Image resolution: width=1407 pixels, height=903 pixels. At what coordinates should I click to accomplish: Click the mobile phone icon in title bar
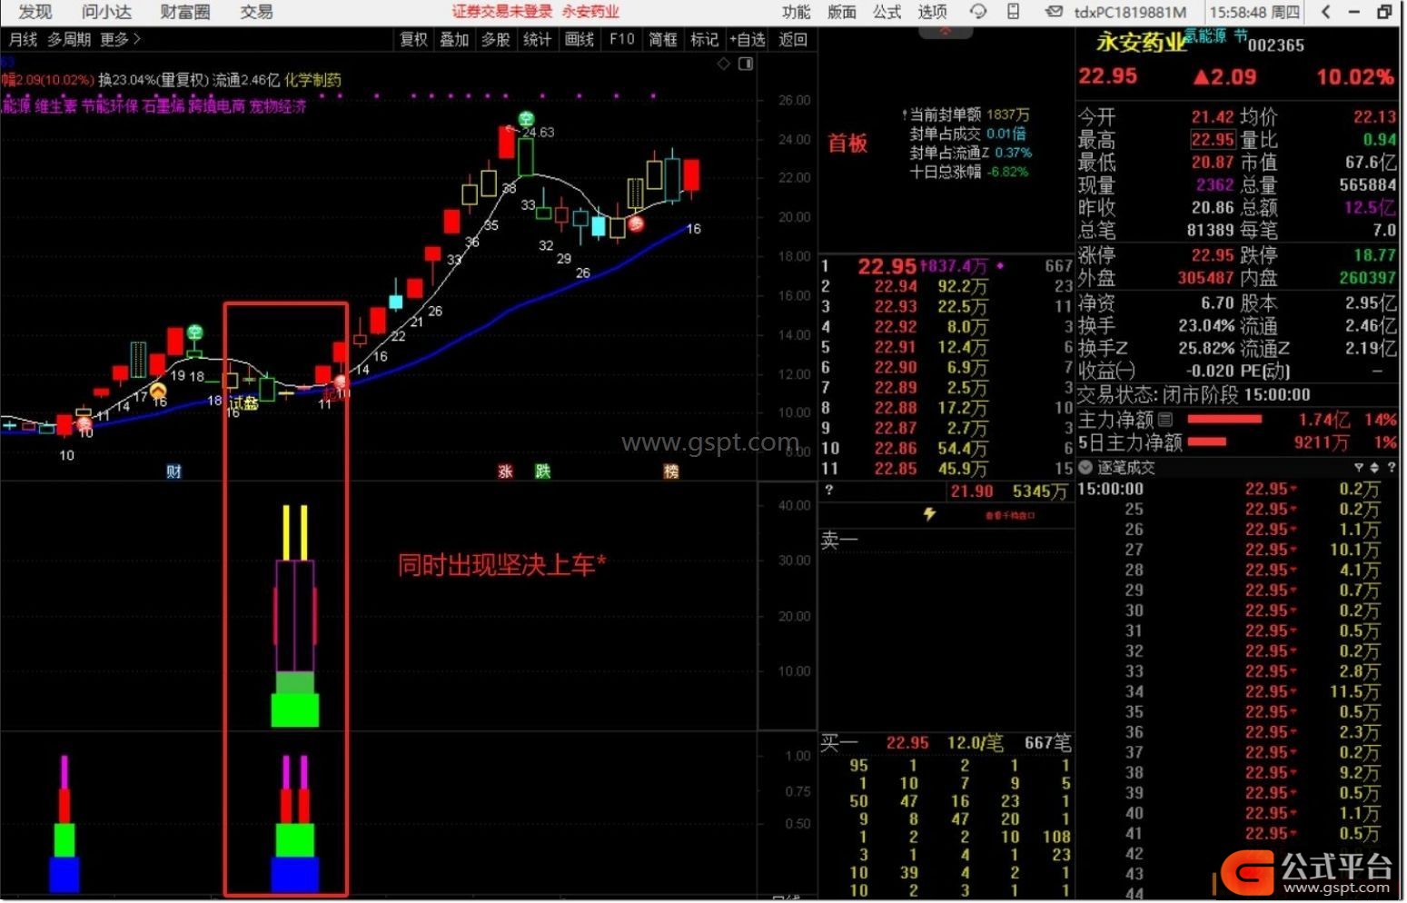pyautogui.click(x=1014, y=12)
